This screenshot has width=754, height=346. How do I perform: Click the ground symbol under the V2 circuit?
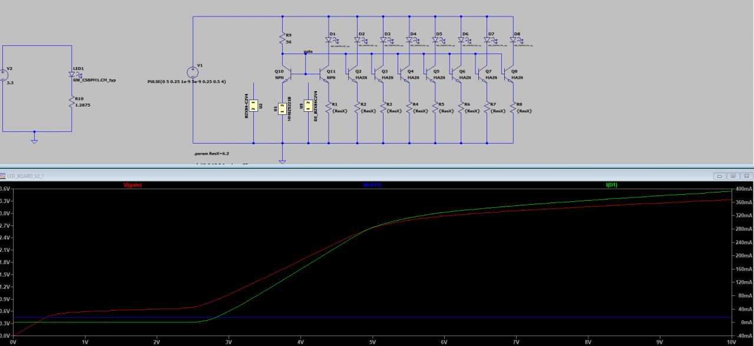point(34,141)
